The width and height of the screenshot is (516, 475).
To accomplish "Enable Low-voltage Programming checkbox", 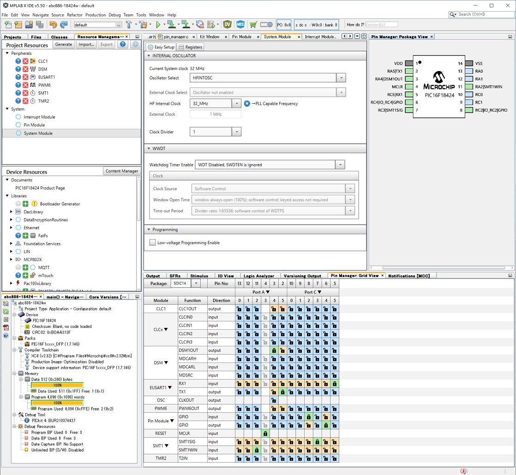I will coord(152,243).
